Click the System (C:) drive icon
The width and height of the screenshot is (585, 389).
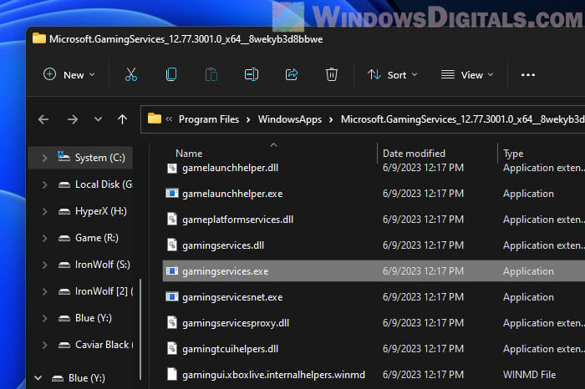tap(64, 156)
